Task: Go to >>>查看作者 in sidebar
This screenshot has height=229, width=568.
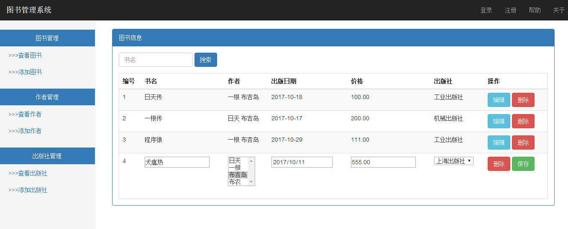Action: coord(25,114)
